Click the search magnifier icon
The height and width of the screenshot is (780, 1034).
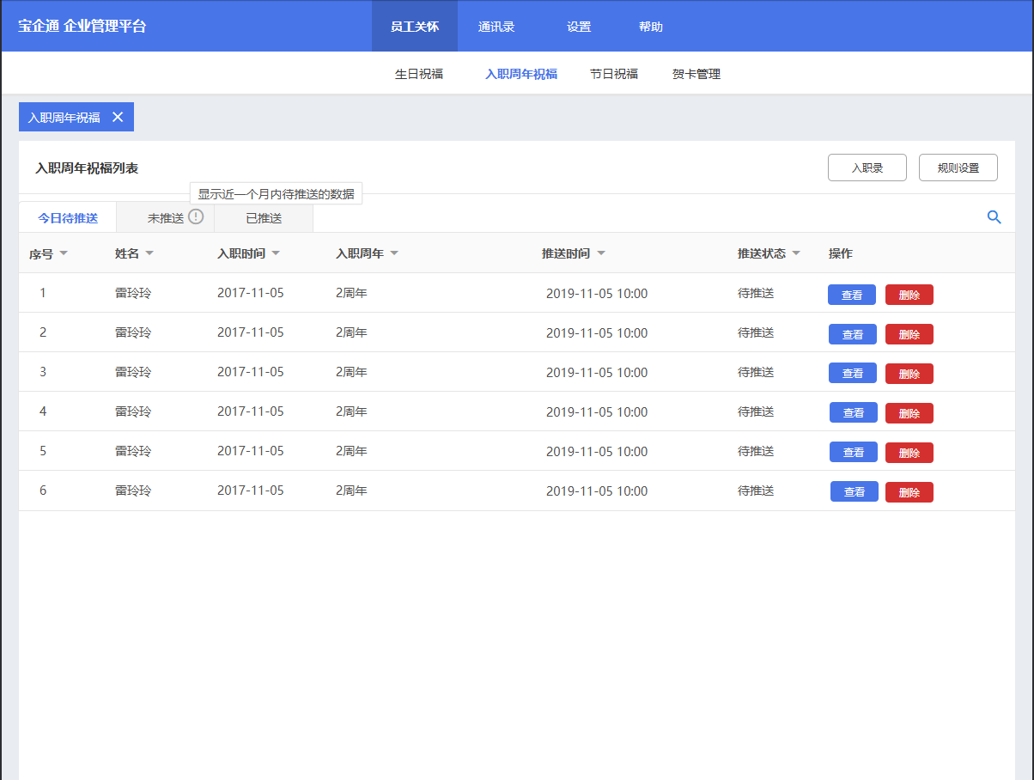(x=994, y=217)
